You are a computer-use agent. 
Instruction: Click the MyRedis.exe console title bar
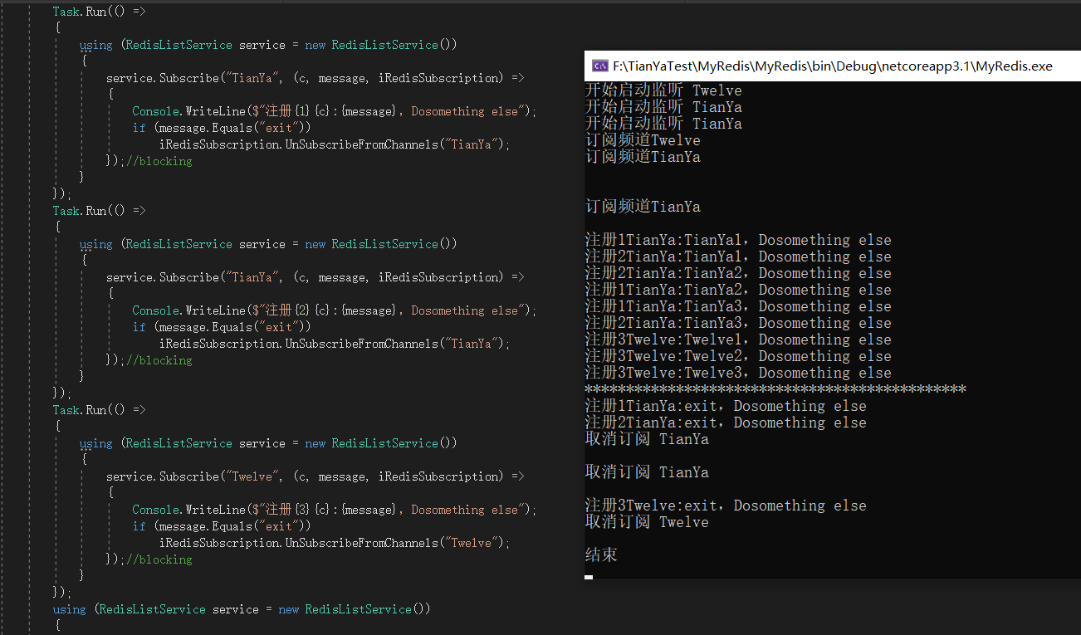[830, 66]
